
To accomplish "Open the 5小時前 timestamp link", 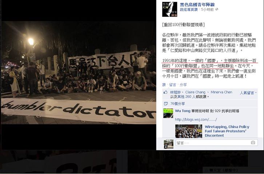I will coord(207,10).
